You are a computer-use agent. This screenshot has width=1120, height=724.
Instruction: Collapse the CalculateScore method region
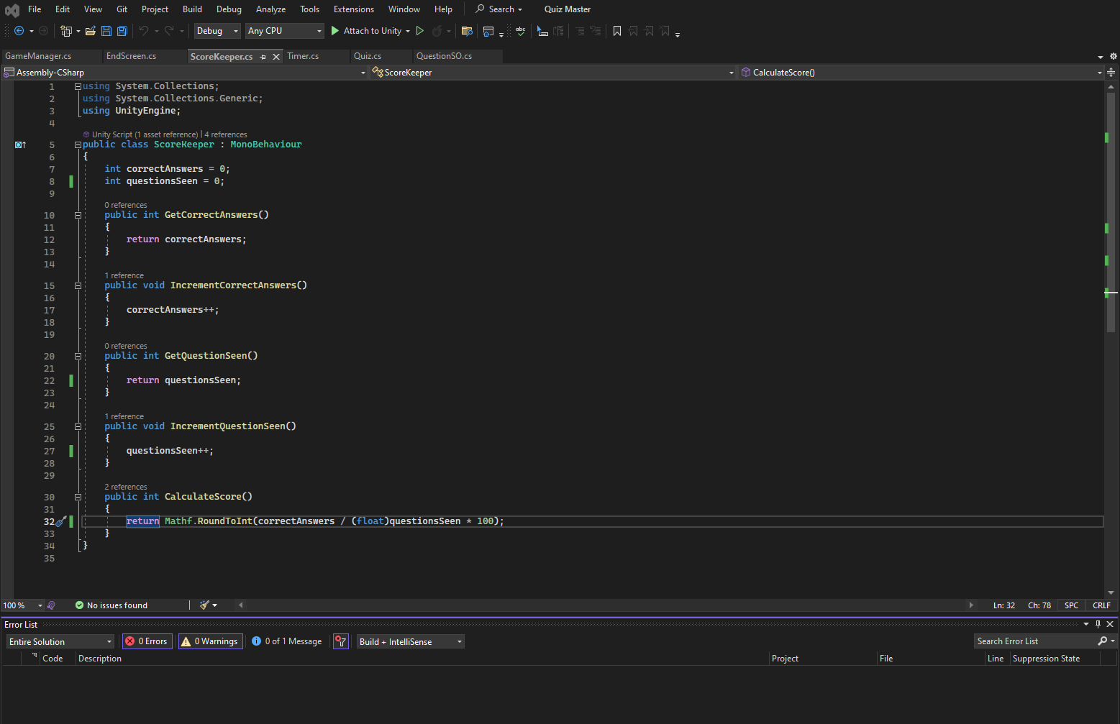tap(78, 497)
